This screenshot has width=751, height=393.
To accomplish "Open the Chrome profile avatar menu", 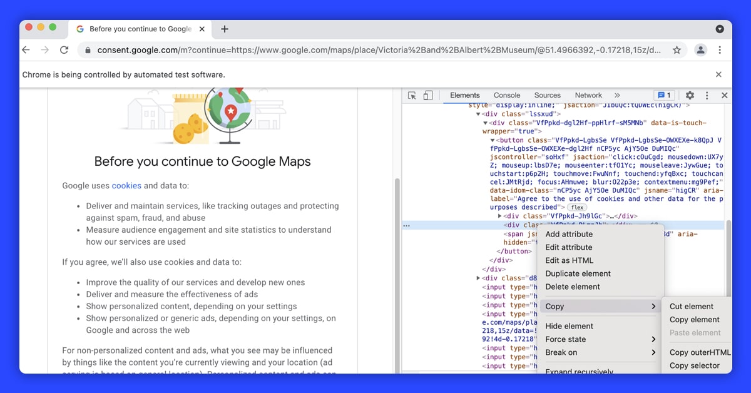I will (x=701, y=50).
